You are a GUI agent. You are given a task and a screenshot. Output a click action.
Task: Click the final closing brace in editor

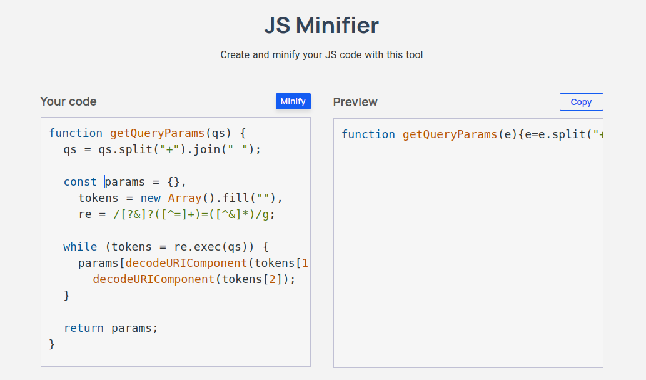[52, 344]
